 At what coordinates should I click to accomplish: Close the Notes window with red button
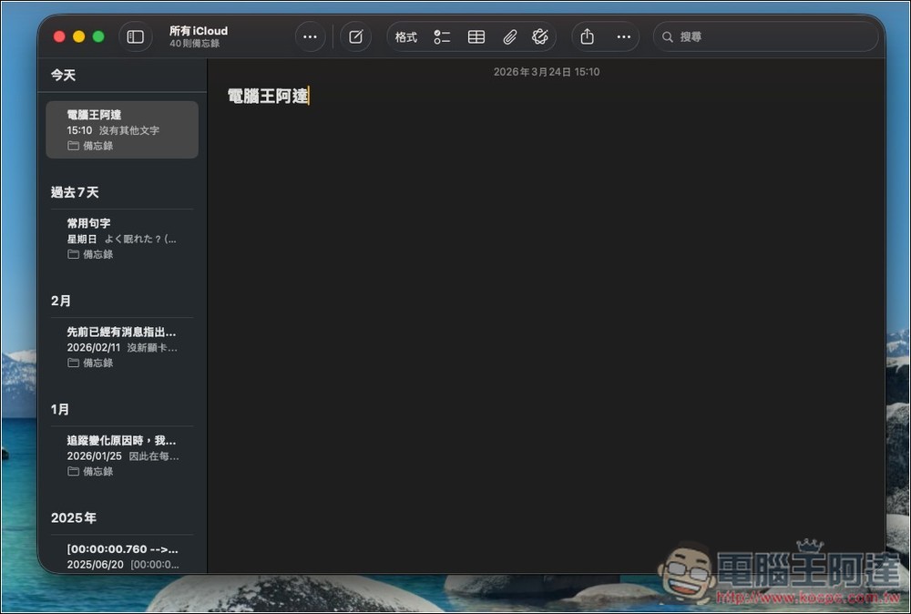point(59,37)
